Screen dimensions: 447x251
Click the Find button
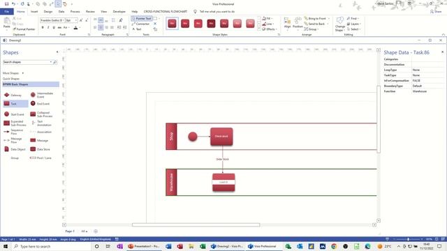352,19
